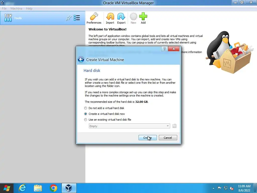Select the Tools item in left pane
257x193 pixels.
(x=43, y=18)
